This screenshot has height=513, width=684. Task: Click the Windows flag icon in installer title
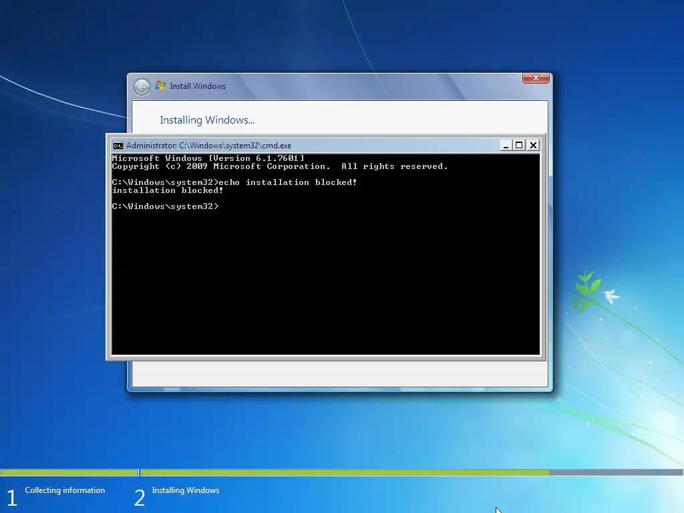click(x=160, y=86)
